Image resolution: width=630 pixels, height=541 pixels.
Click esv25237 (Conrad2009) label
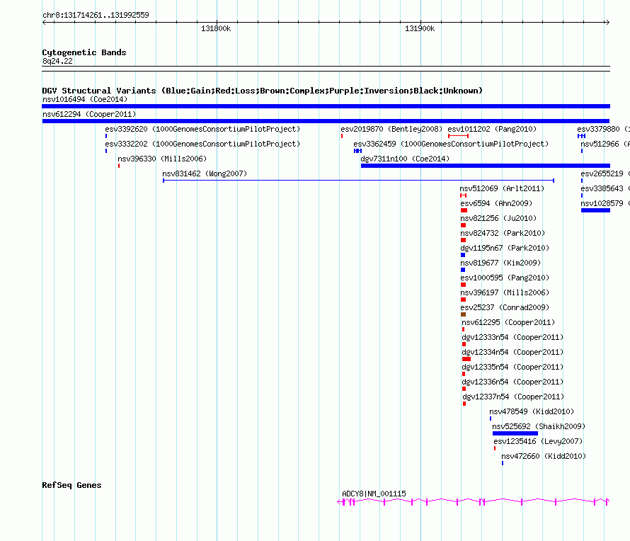(505, 307)
